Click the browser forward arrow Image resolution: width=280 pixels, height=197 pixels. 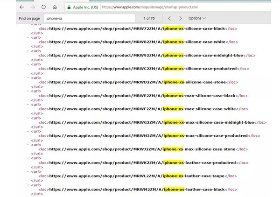tap(32, 7)
